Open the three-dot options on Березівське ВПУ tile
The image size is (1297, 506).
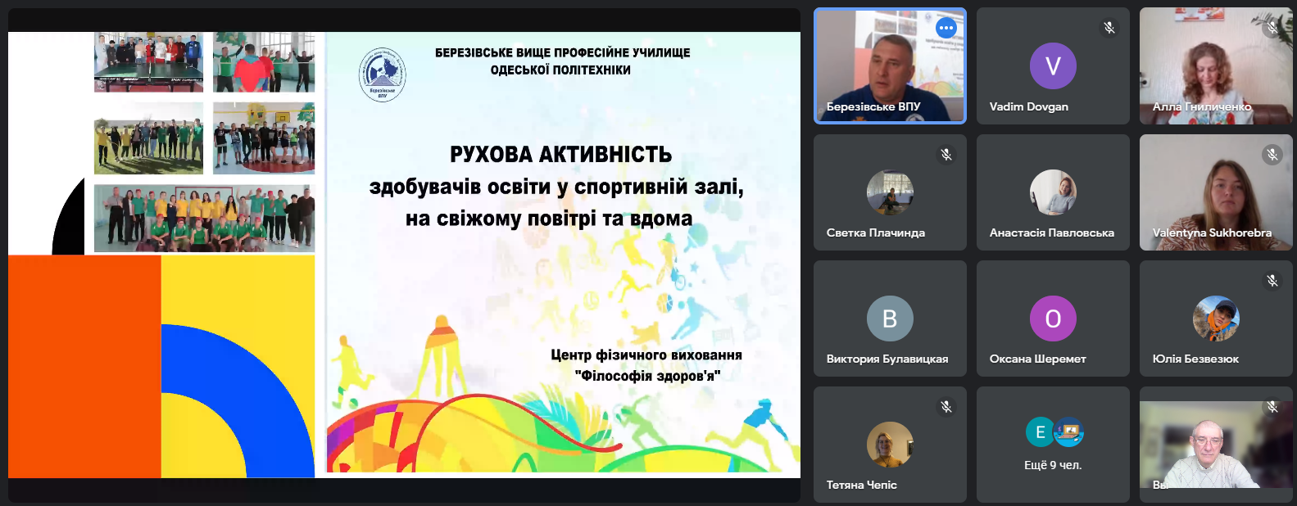[x=946, y=28]
